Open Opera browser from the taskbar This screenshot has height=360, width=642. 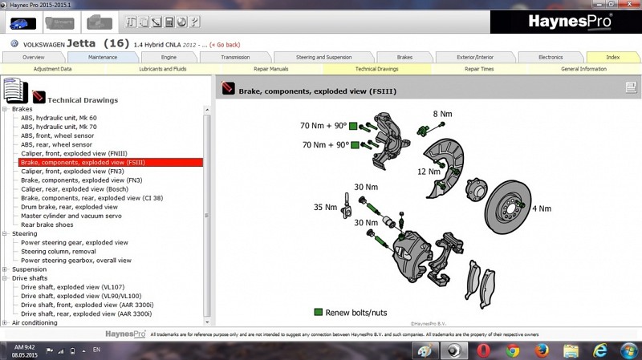pyautogui.click(x=484, y=350)
